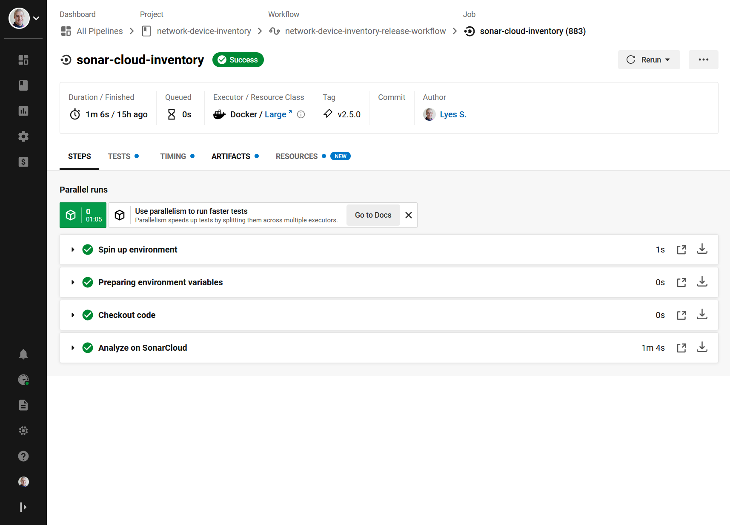Open Analyze on SonarCloud output in new tab
Screen dimensions: 730x525
tap(681, 348)
